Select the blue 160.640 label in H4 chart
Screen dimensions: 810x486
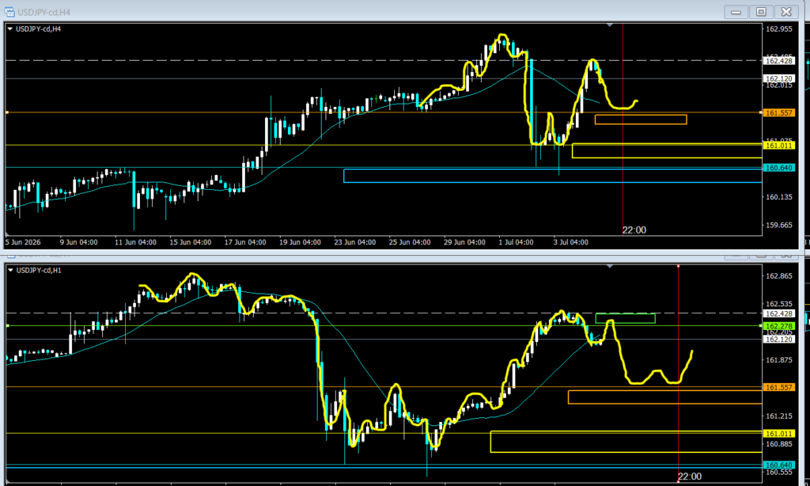pos(778,168)
